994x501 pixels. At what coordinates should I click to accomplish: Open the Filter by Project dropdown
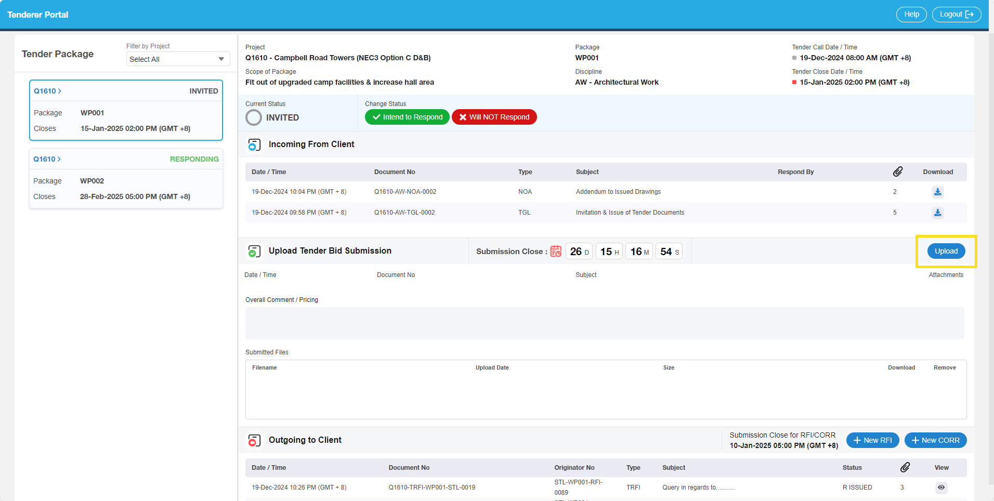pos(178,59)
